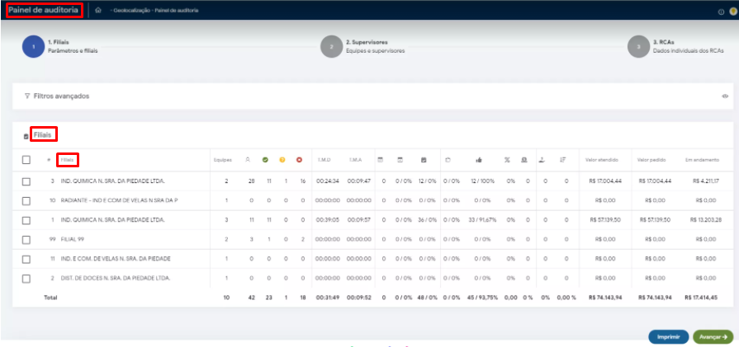739x347 pixels.
Task: Expand the Filtros avançados panel
Action: point(61,96)
